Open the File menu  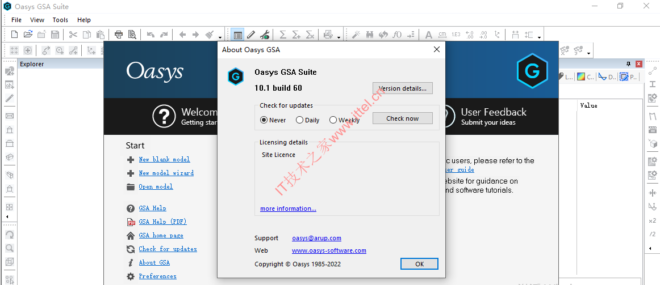point(16,20)
